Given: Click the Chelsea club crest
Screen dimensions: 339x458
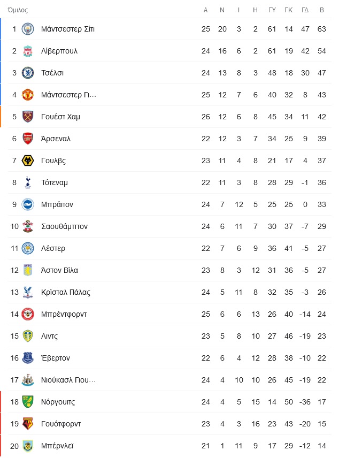Looking at the screenshot, I should coord(28,73).
